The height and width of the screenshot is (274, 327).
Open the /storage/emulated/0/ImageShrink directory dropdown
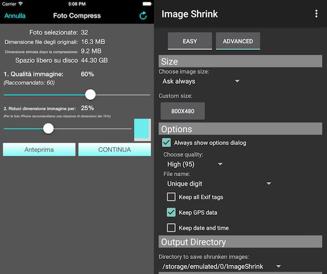[x=221, y=266]
